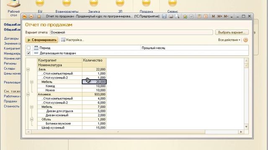Select Ботинки мужские row

[59, 123]
